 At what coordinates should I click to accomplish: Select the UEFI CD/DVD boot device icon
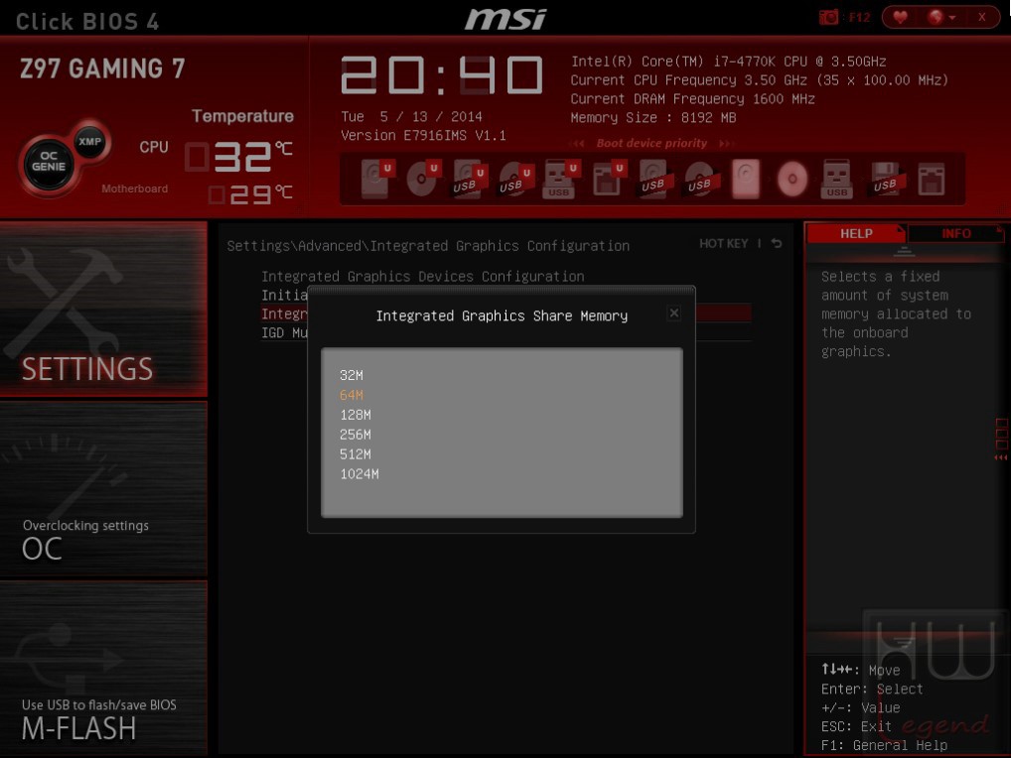coord(423,179)
